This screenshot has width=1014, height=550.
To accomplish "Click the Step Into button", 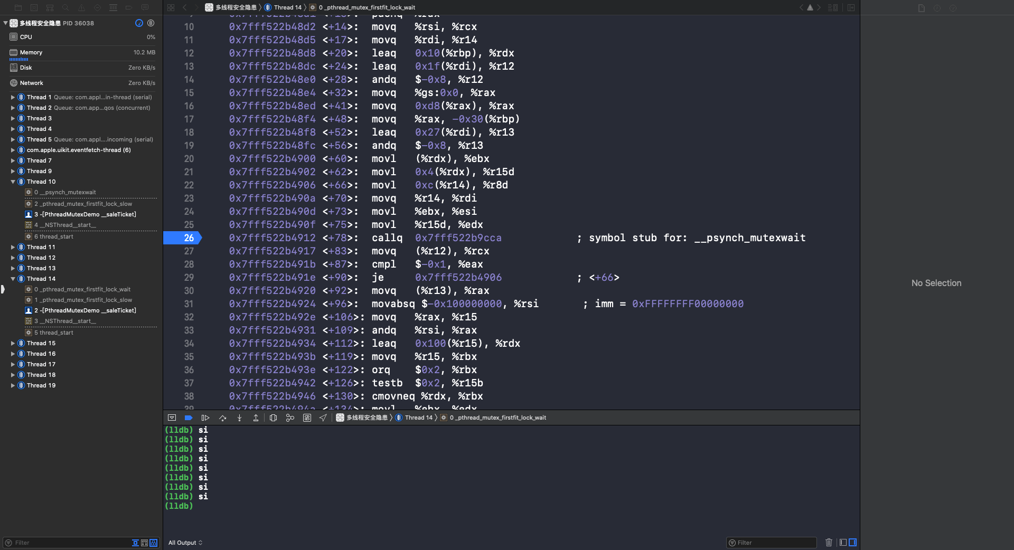I will pyautogui.click(x=239, y=418).
